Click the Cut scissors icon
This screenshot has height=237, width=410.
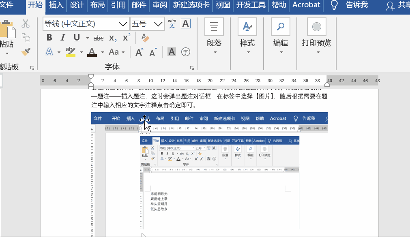(x=26, y=24)
